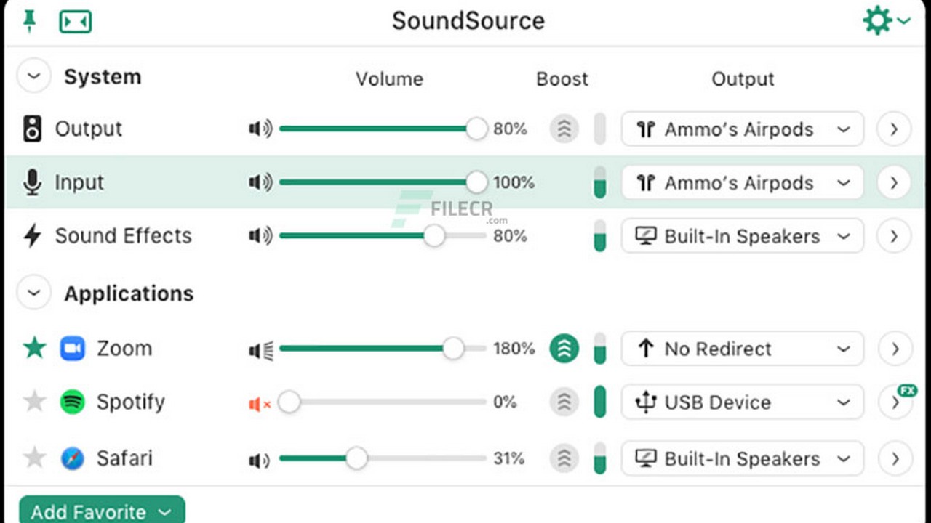Click the Safari volume slider knob
This screenshot has width=931, height=523.
[x=356, y=458]
